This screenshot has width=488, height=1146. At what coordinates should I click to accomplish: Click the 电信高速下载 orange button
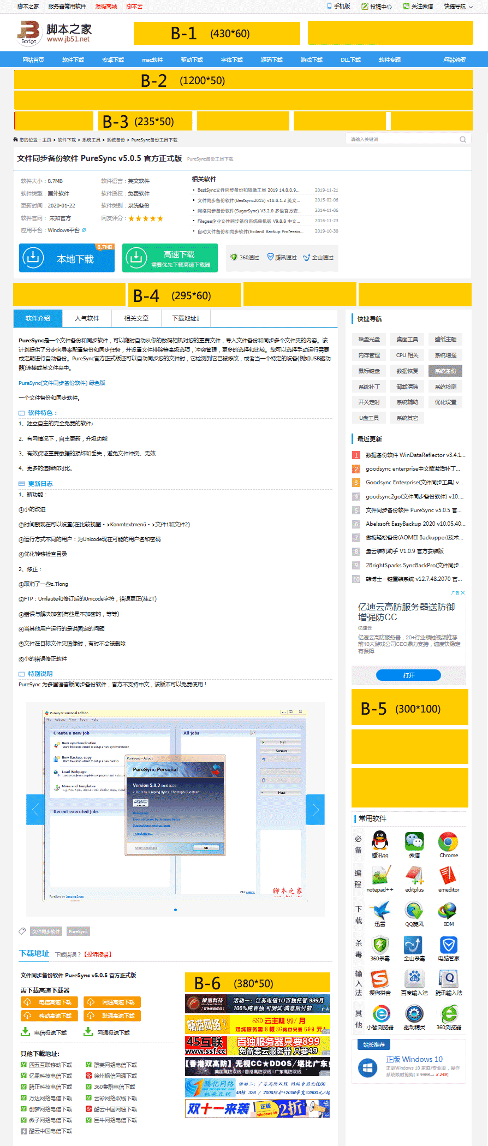pyautogui.click(x=50, y=1002)
